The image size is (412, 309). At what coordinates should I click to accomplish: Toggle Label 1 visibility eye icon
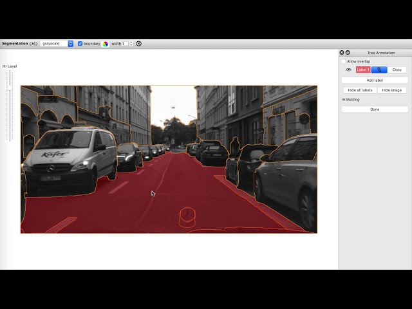[x=349, y=70]
